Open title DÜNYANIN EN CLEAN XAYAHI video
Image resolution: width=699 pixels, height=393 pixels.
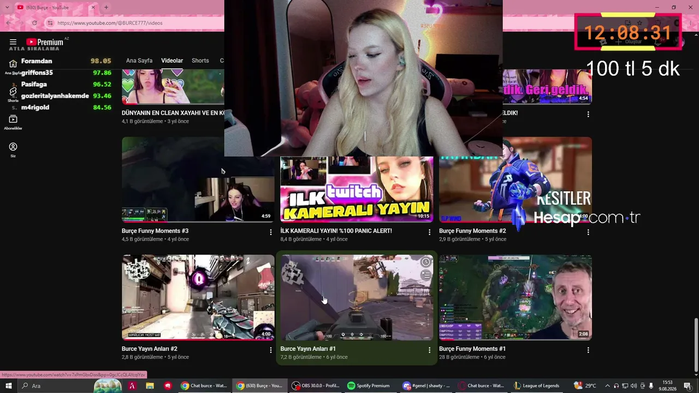click(173, 113)
